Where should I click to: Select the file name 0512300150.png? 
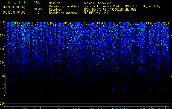point(14,7)
